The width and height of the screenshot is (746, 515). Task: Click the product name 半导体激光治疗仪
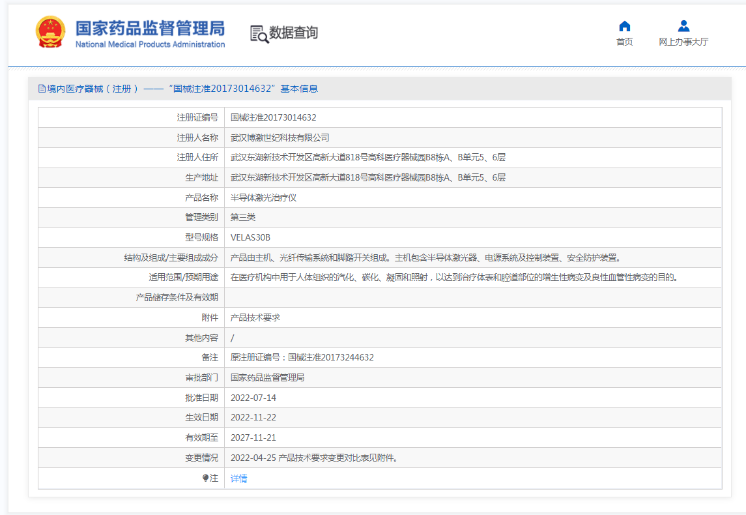pos(263,198)
